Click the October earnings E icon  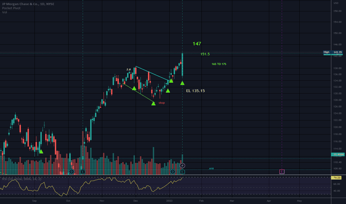click(83, 172)
